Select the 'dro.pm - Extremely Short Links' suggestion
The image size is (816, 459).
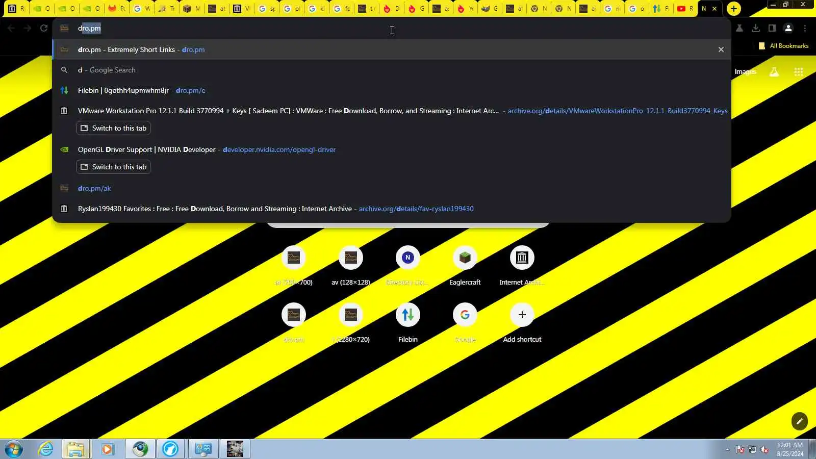click(x=392, y=49)
